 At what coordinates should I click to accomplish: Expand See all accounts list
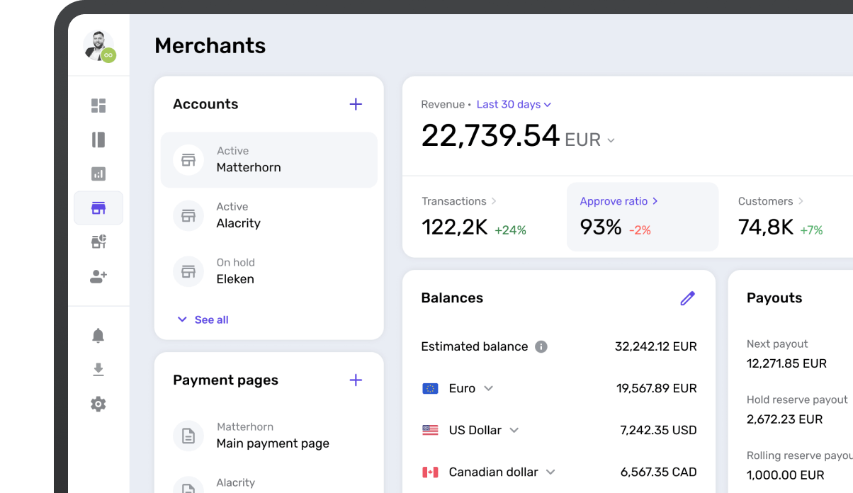(x=203, y=319)
